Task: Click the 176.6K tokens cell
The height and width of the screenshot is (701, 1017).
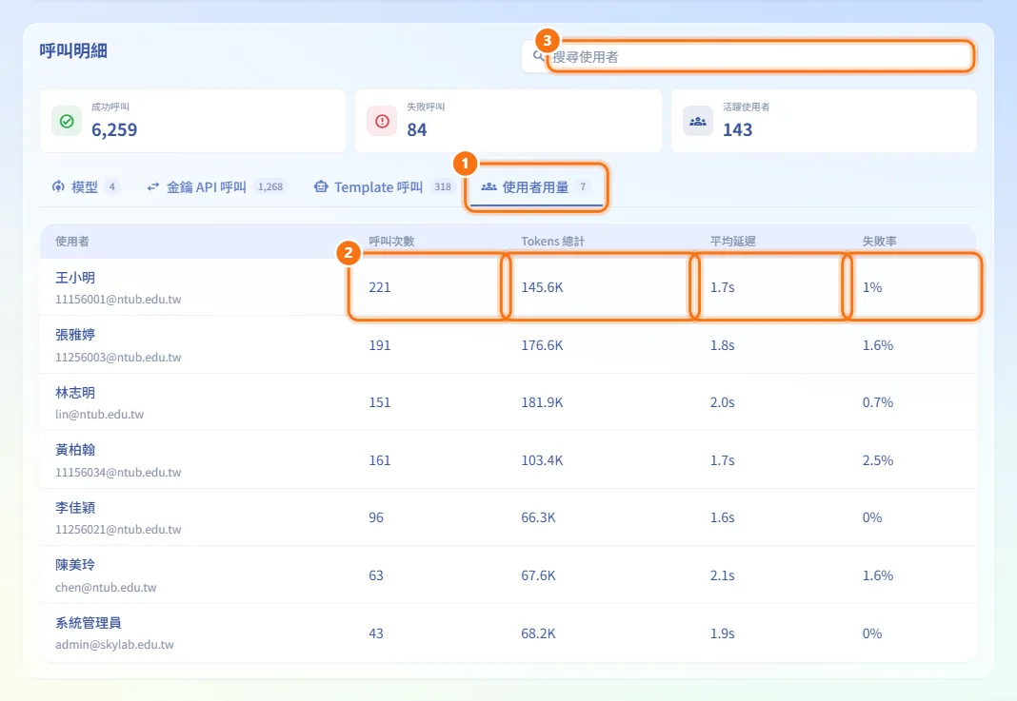Action: 542,345
